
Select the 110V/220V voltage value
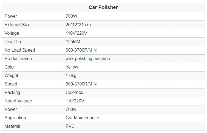click(76, 33)
